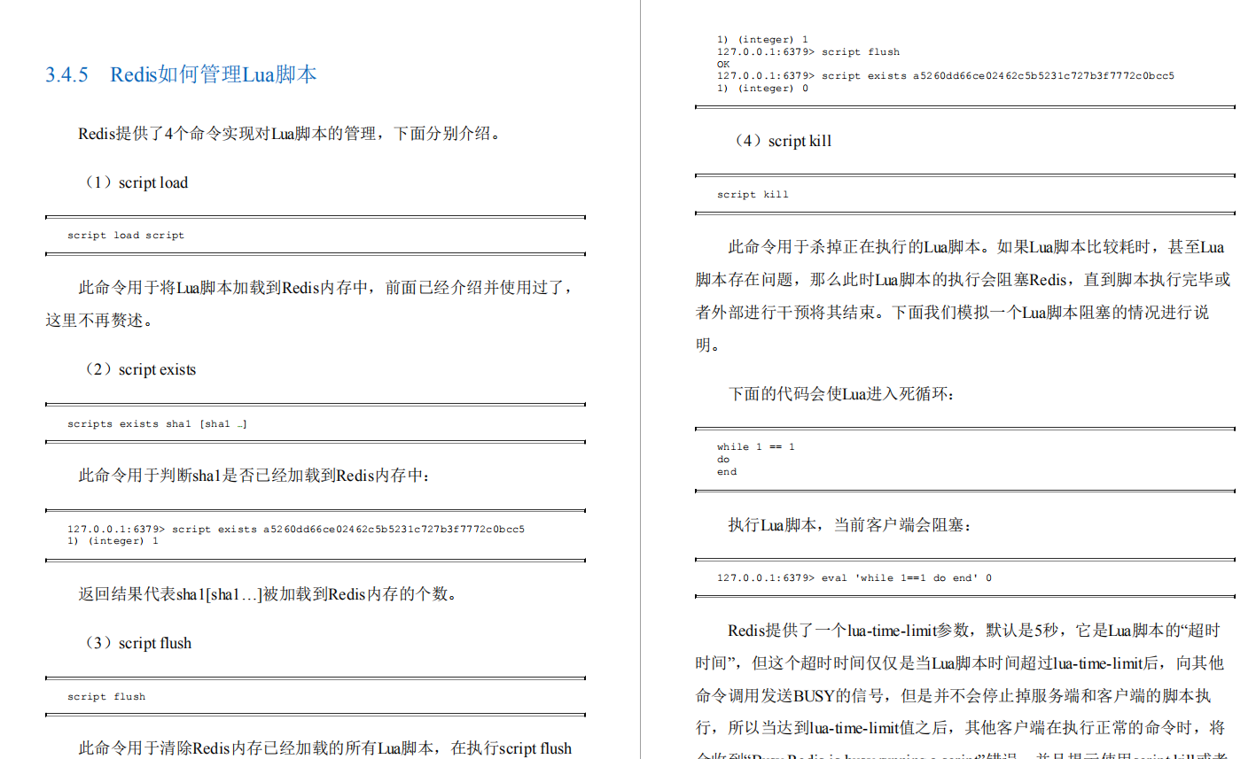
Task: Click the output line "1) (integer) 0"
Action: (x=762, y=89)
